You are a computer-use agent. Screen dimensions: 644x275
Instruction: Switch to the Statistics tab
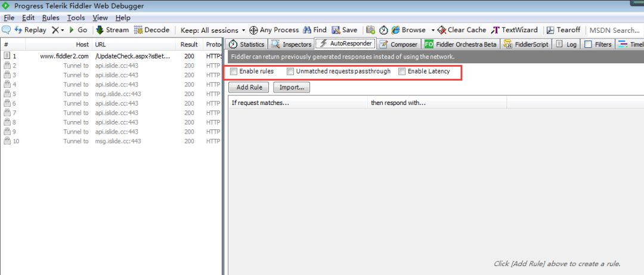pyautogui.click(x=247, y=44)
